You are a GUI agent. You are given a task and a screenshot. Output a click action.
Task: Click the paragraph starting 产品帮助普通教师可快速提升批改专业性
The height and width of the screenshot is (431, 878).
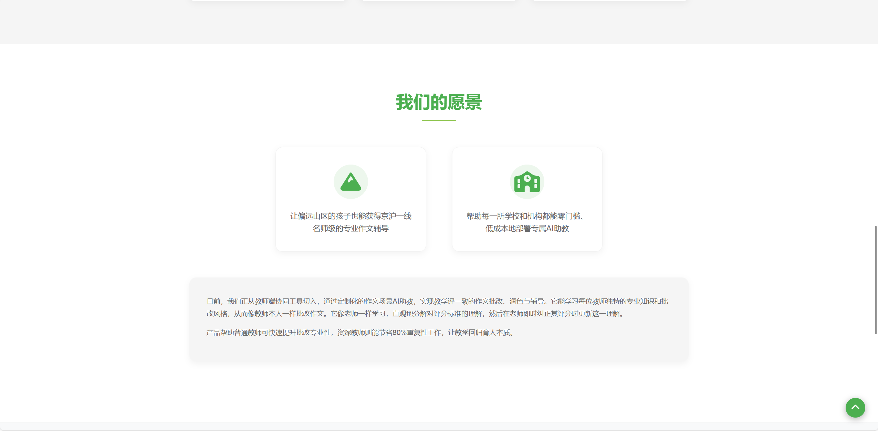click(x=361, y=333)
